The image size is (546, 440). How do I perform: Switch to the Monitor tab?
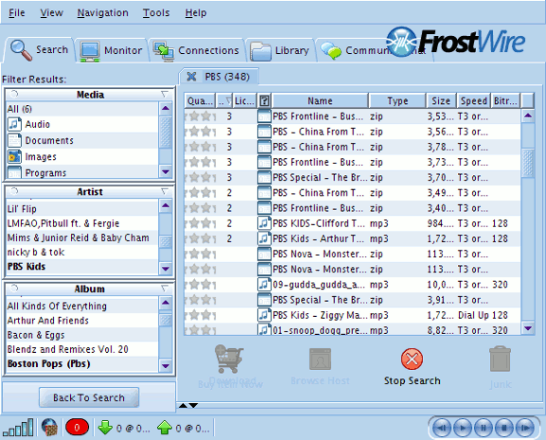coord(111,50)
